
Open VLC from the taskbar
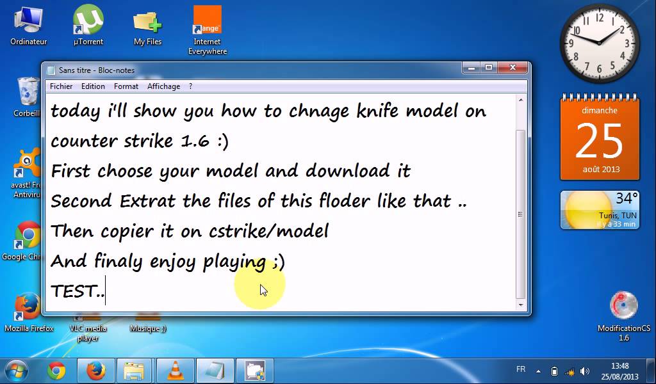175,371
